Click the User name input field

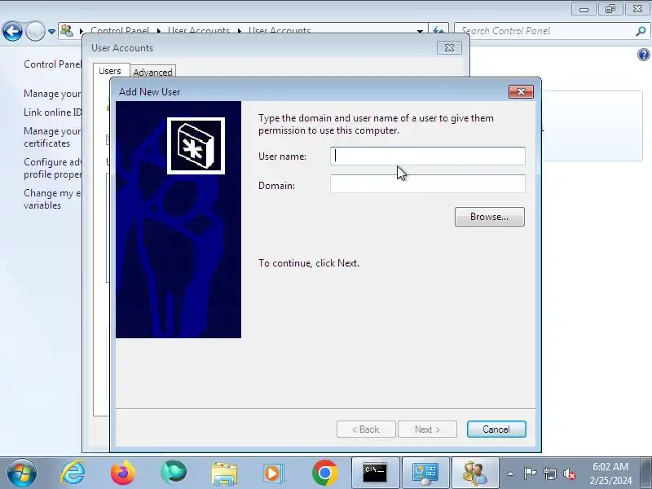427,156
